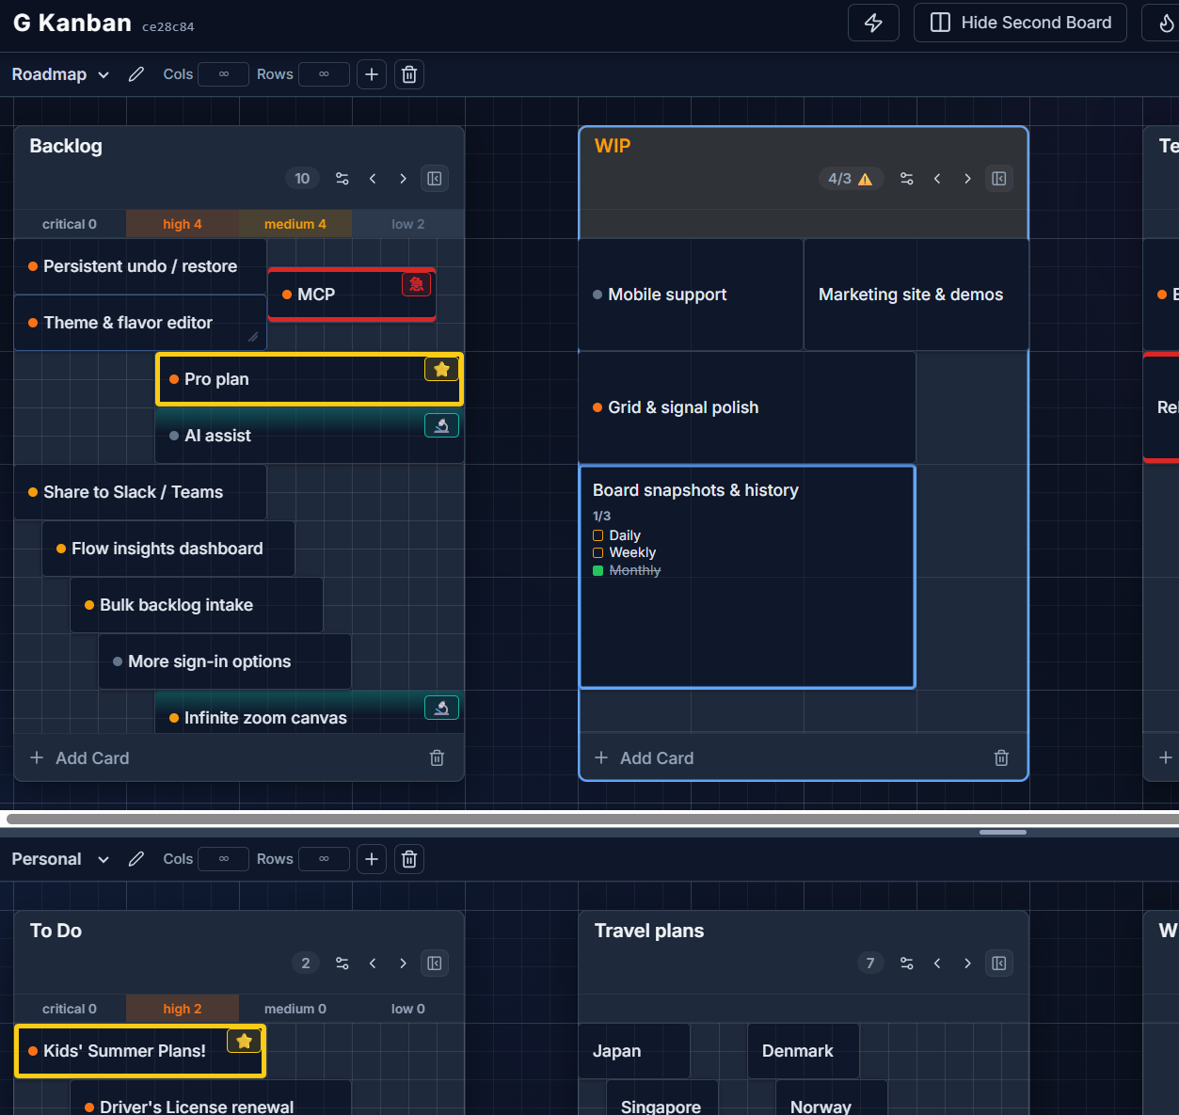Open the Personal board dropdown
This screenshot has width=1179, height=1115.
(60, 859)
